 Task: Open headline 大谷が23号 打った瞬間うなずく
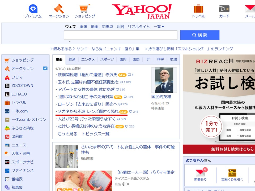point(87,119)
